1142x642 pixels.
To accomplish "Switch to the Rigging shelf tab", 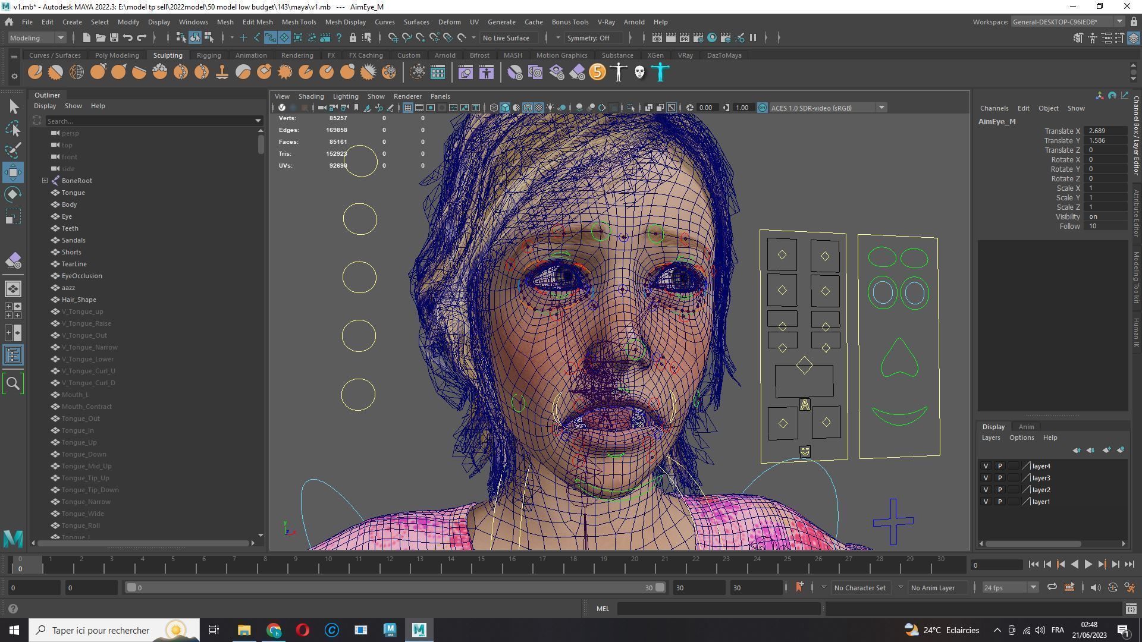I will pyautogui.click(x=209, y=55).
